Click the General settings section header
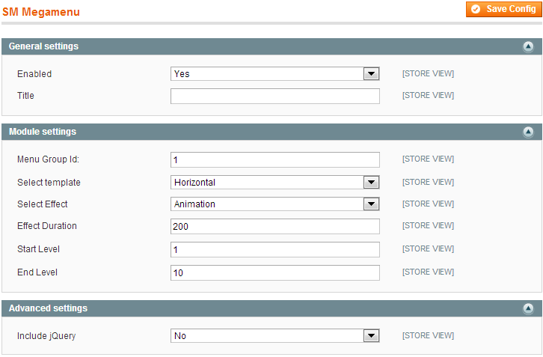This screenshot has width=543, height=357. pyautogui.click(x=271, y=46)
